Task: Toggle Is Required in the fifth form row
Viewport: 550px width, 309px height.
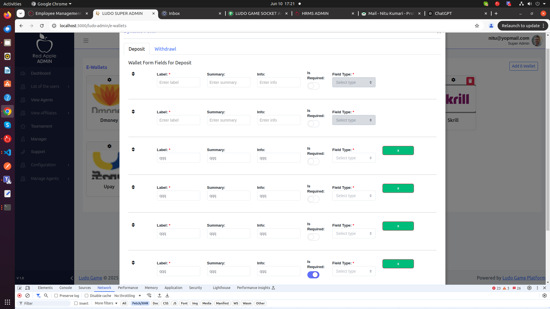Action: coord(313,237)
